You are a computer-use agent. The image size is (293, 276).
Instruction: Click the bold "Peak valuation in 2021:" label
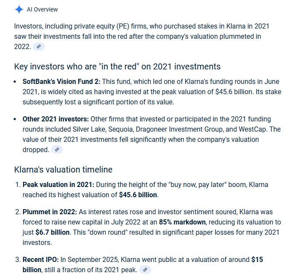[x=58, y=184]
